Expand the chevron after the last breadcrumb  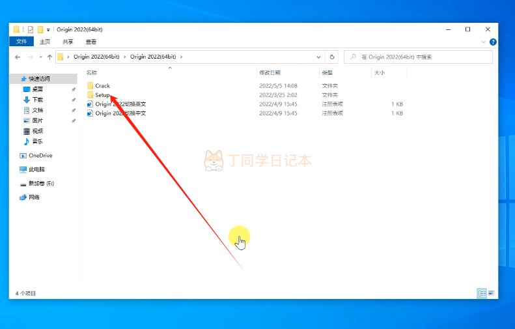[181, 57]
